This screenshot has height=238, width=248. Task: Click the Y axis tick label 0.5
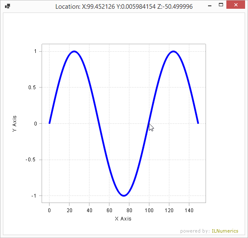tap(32, 87)
